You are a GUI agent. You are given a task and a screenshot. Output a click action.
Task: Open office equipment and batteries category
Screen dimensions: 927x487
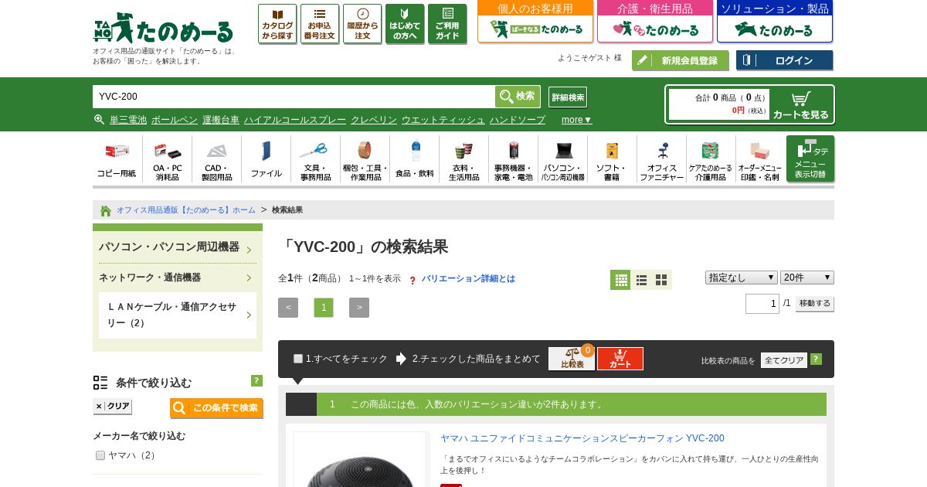(x=513, y=159)
